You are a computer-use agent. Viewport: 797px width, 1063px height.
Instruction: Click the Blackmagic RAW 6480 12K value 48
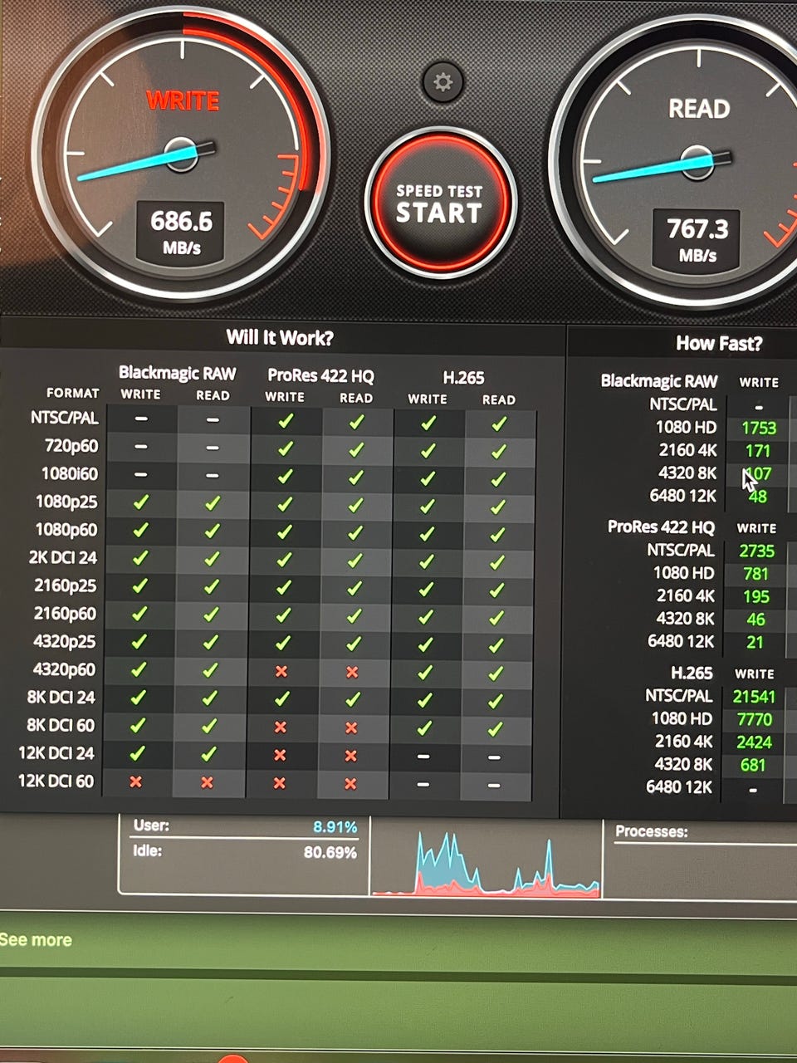pyautogui.click(x=758, y=497)
